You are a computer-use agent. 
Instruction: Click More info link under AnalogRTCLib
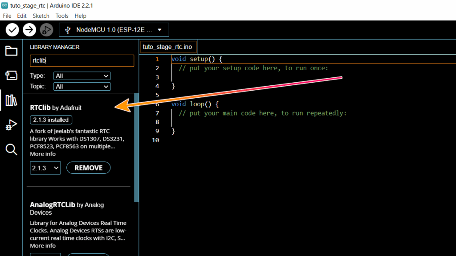[x=43, y=245]
